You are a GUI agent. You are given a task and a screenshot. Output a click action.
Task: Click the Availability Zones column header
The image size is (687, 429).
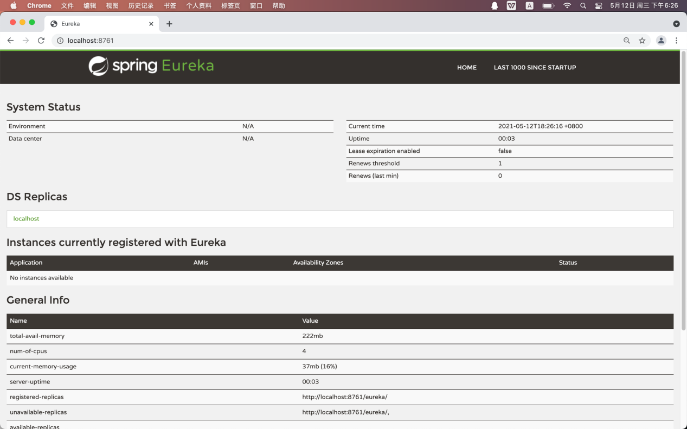pyautogui.click(x=318, y=263)
